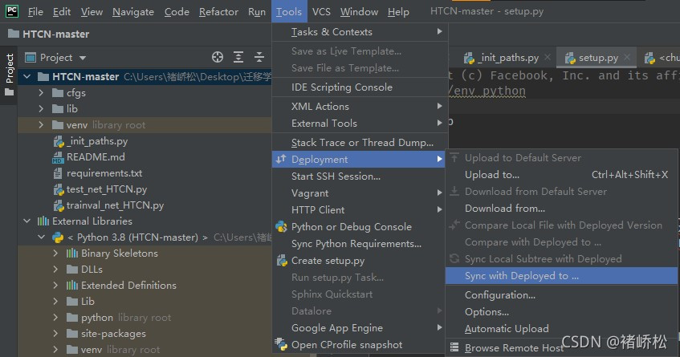
Task: Open the Refactor menu
Action: [218, 12]
